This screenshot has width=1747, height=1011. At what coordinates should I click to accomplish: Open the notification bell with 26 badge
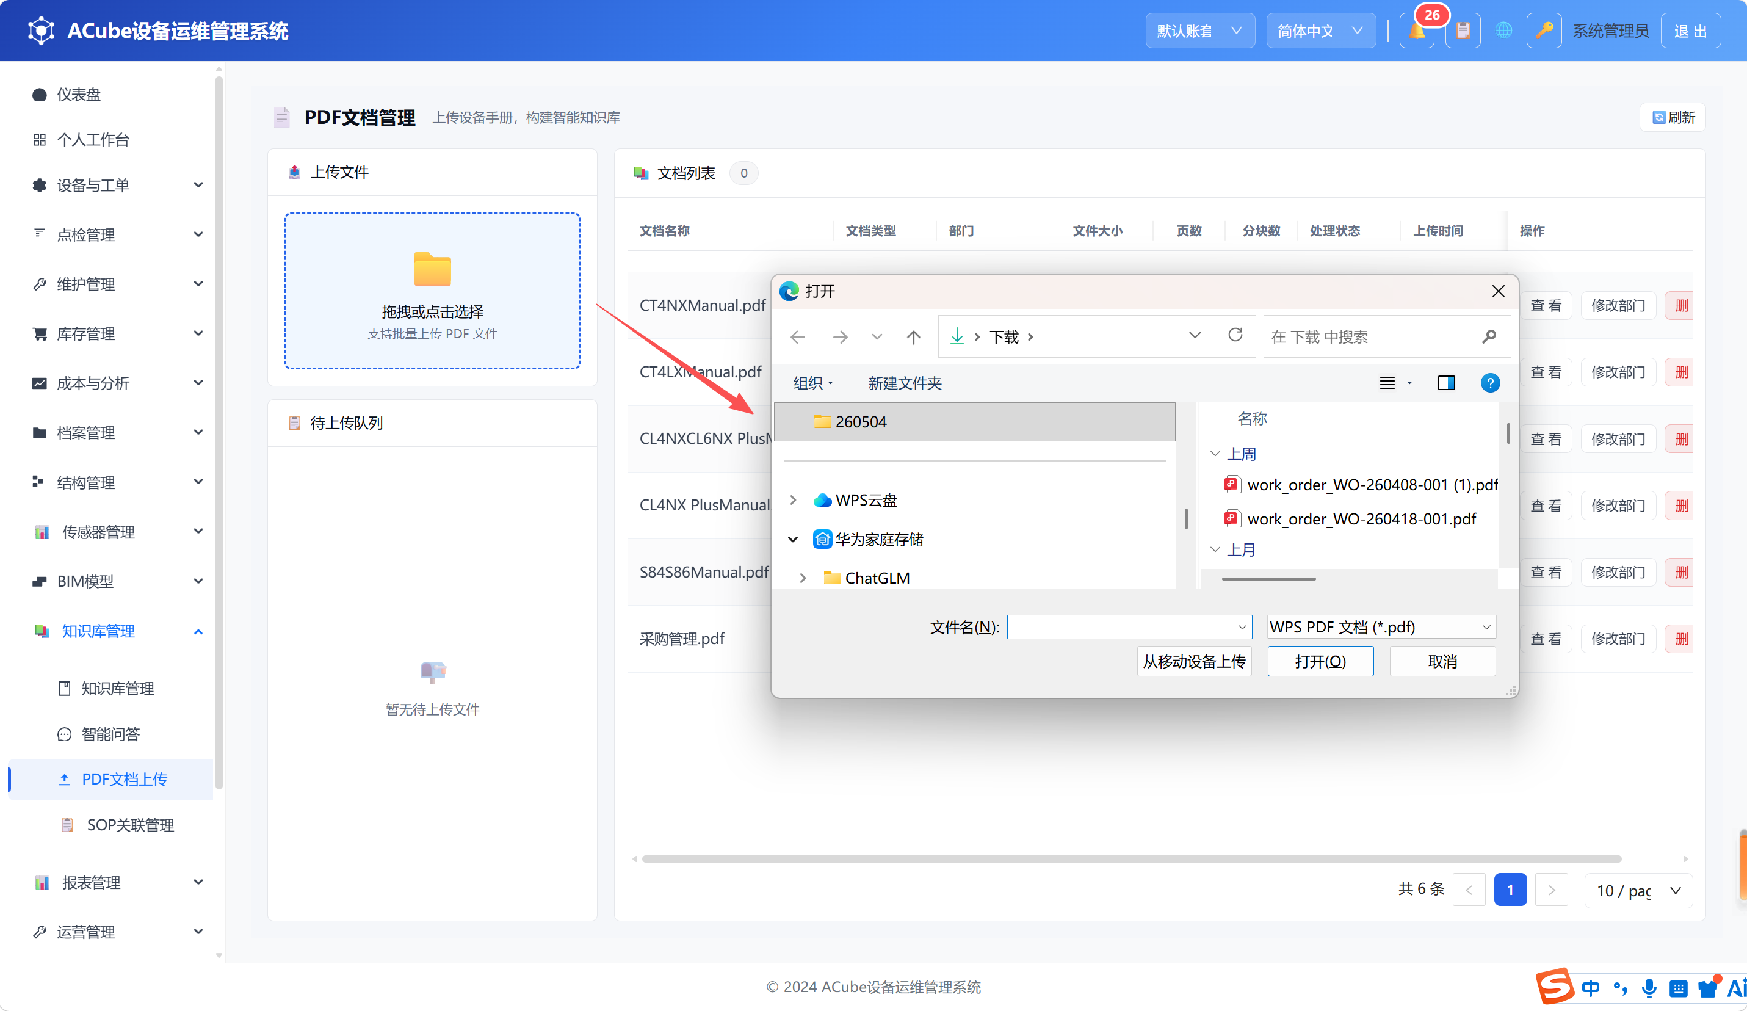[1416, 31]
